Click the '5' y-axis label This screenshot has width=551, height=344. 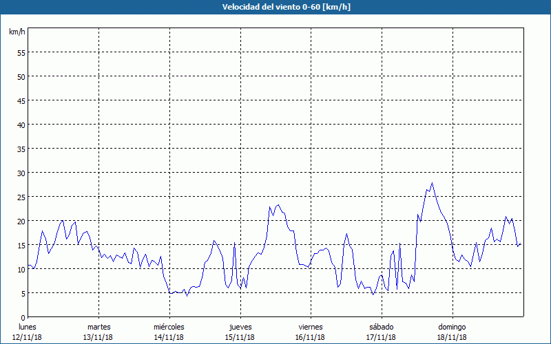[x=23, y=294]
